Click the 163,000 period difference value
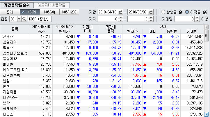 click(92, 53)
